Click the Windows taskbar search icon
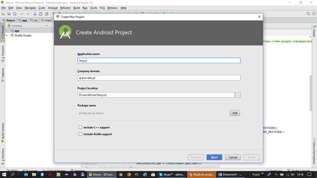 [13, 174]
